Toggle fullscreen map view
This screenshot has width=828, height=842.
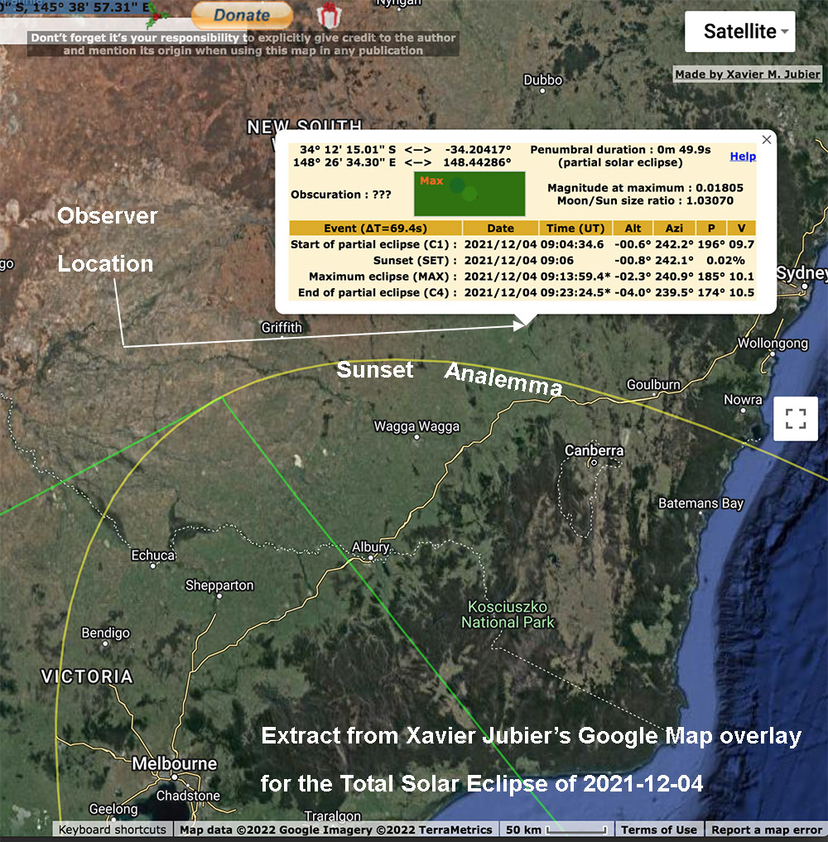(795, 418)
